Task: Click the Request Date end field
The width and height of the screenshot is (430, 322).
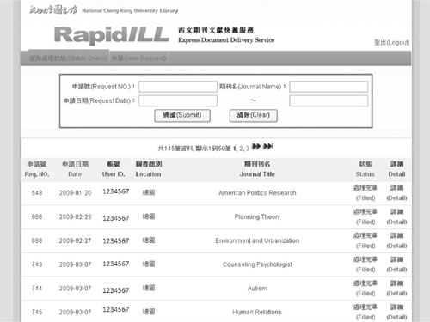Action: click(x=329, y=101)
